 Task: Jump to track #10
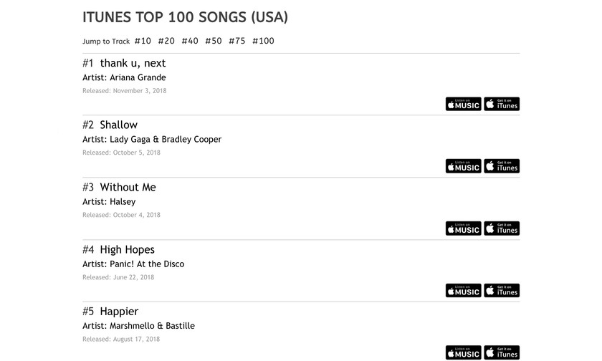(143, 41)
